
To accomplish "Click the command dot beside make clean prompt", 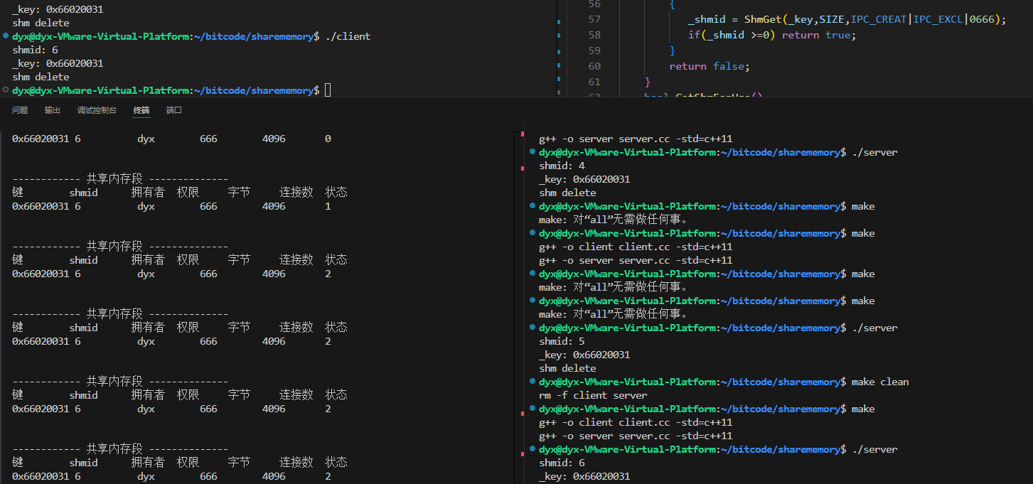I will (x=532, y=382).
